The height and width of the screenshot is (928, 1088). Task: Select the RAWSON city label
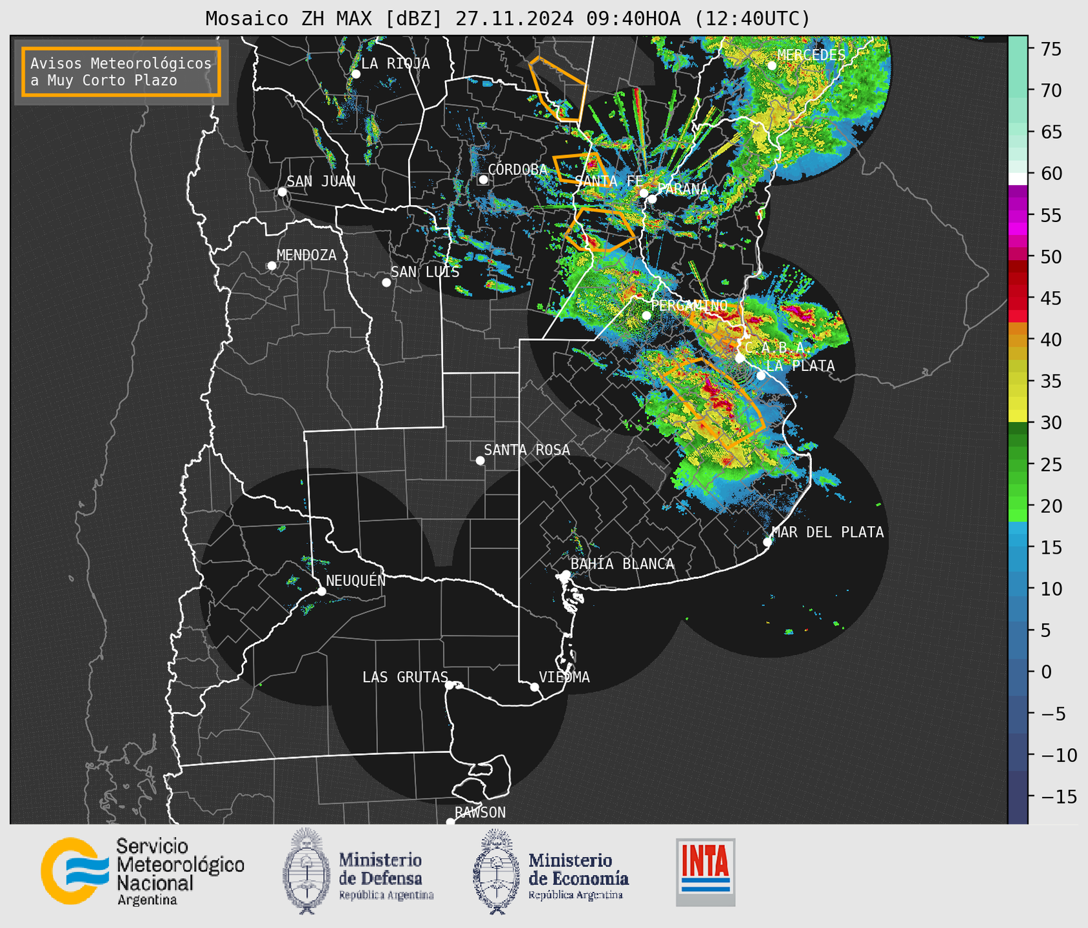coord(480,812)
